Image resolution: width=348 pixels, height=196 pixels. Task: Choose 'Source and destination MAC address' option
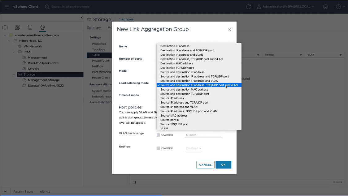(x=184, y=90)
